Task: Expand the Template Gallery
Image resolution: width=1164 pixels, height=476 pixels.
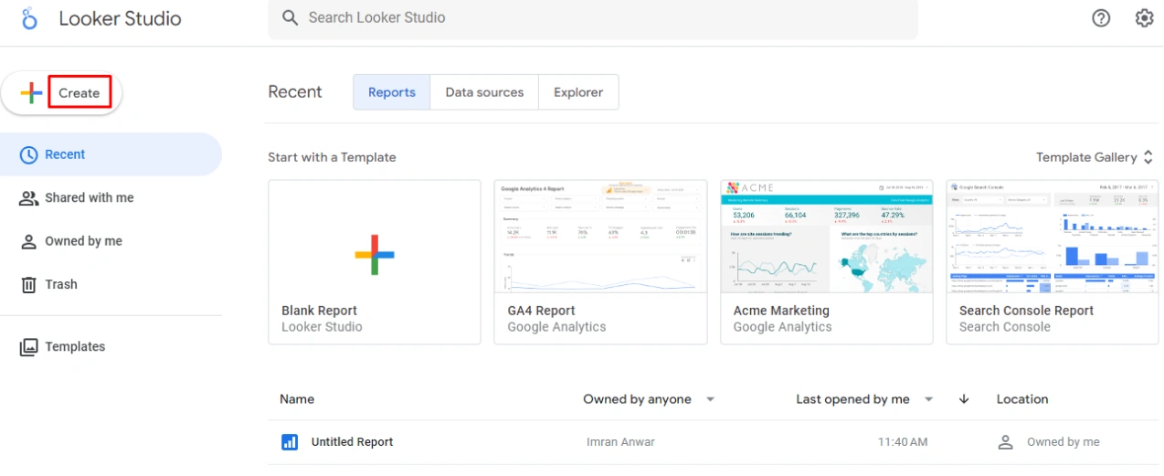Action: point(1095,157)
